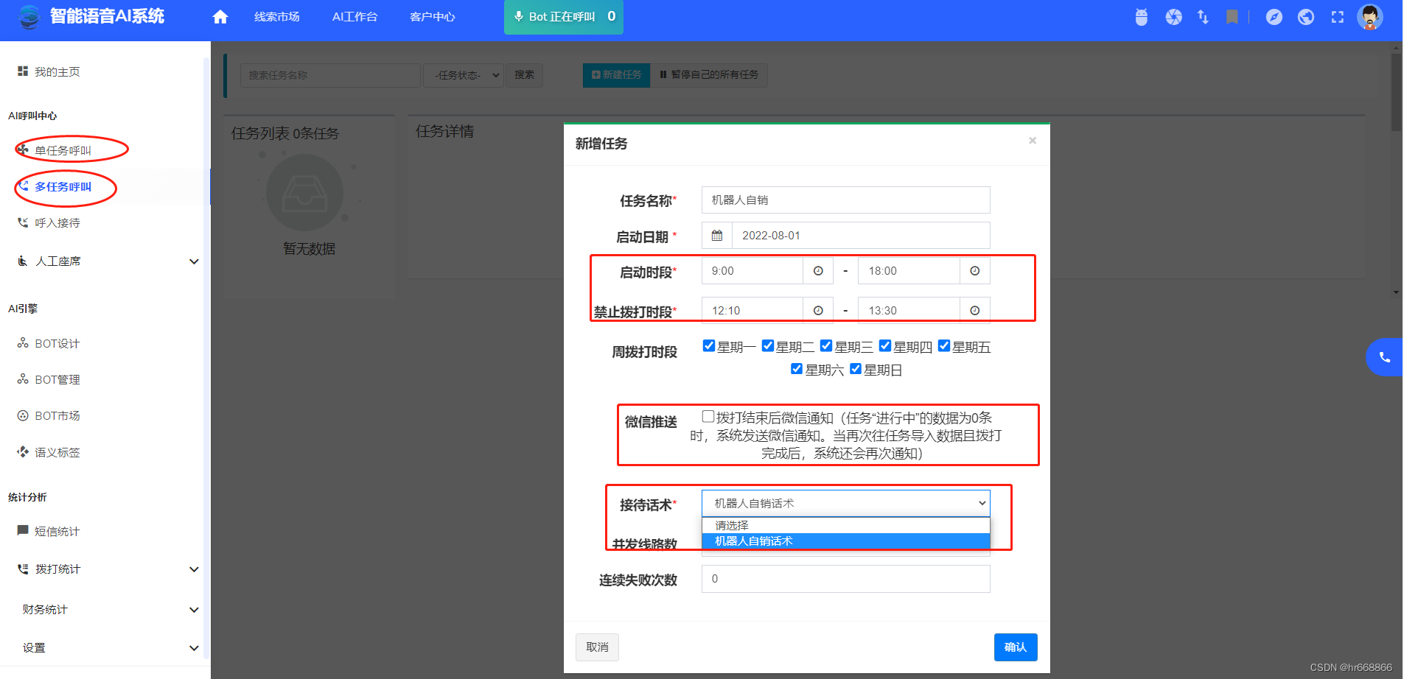Toggle 星期三 checkbox
The width and height of the screenshot is (1404, 679).
(826, 345)
